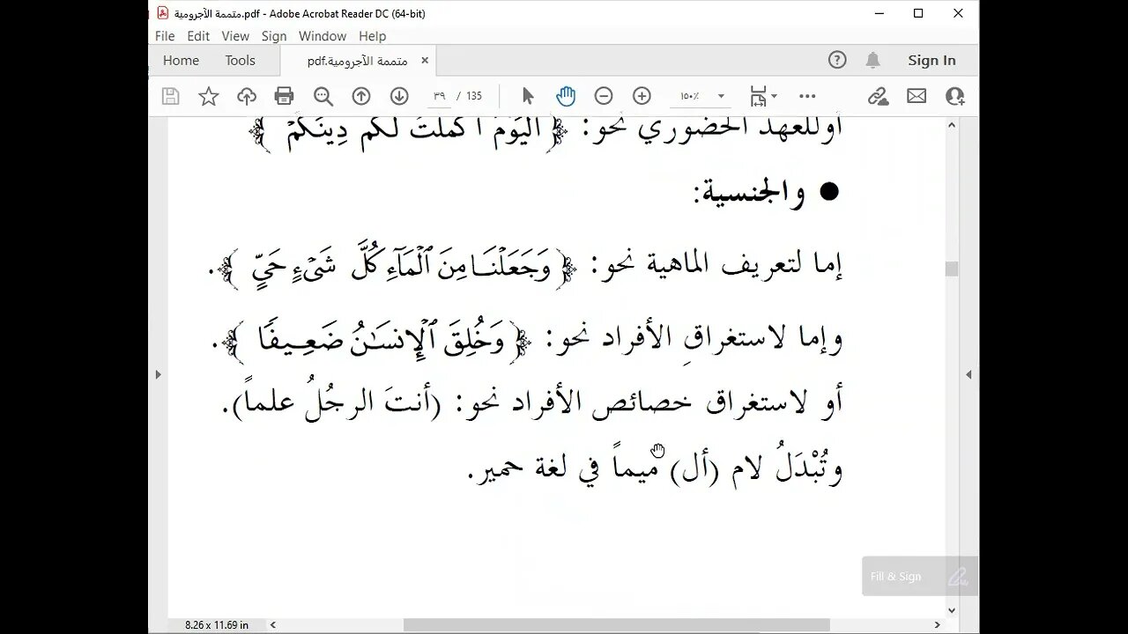
Task: Open the Fill & Sign tool
Action: tap(919, 577)
